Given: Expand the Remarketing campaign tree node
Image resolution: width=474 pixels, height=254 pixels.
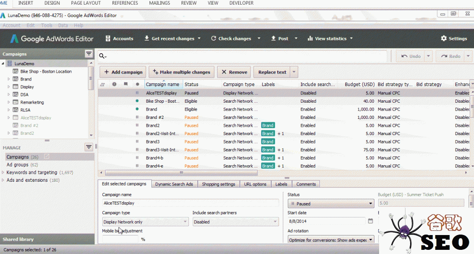Looking at the screenshot, I should click(x=8, y=102).
